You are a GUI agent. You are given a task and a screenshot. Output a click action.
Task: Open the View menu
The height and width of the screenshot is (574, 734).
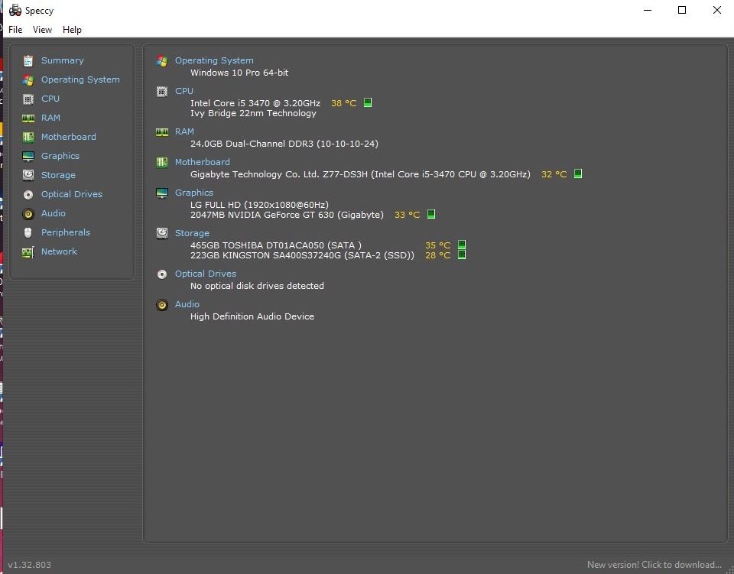coord(42,30)
